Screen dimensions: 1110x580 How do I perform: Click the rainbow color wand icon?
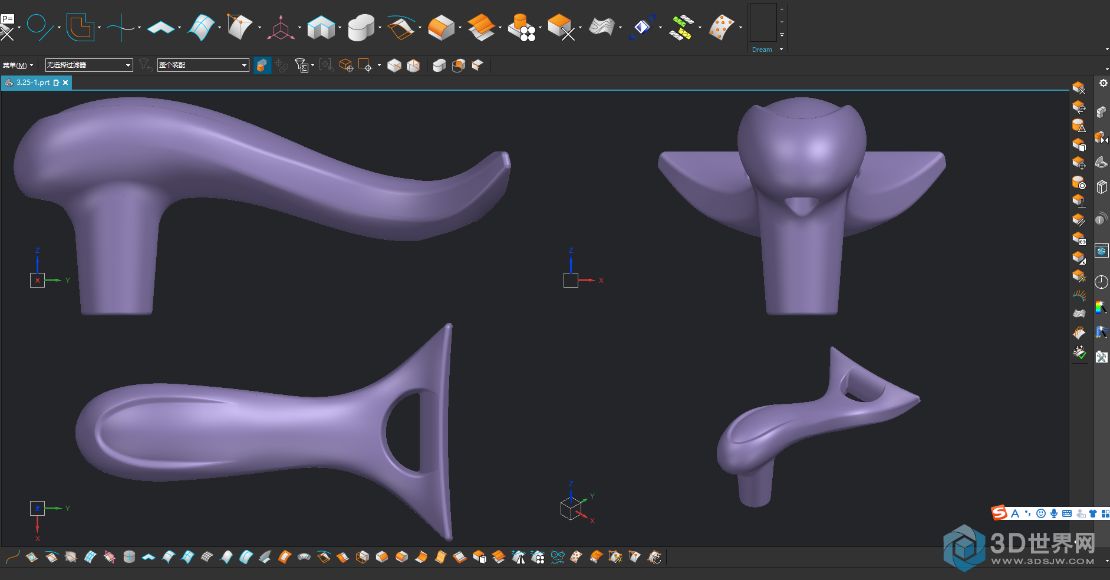(1101, 307)
